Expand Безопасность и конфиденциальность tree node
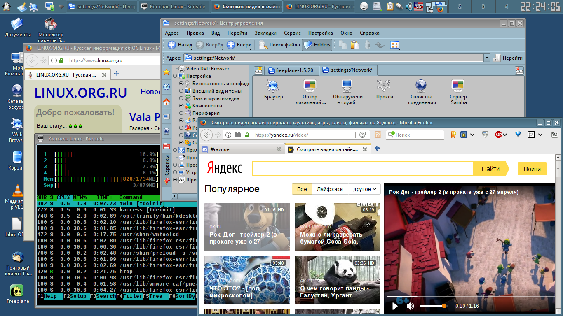This screenshot has width=563, height=316. [x=181, y=84]
